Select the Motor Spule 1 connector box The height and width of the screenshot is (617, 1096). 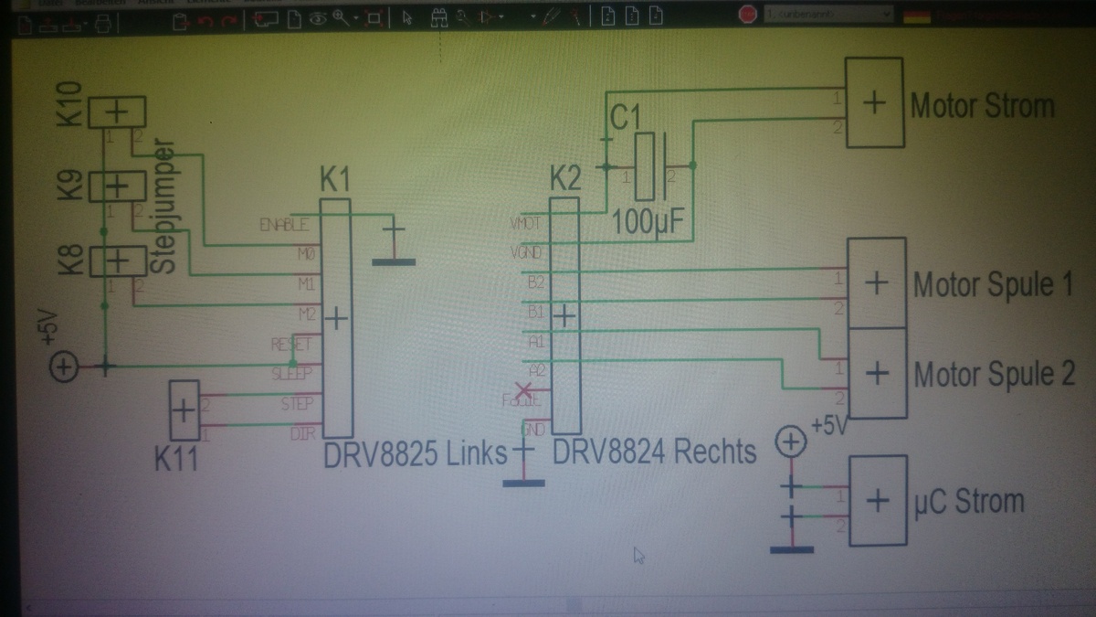point(877,282)
